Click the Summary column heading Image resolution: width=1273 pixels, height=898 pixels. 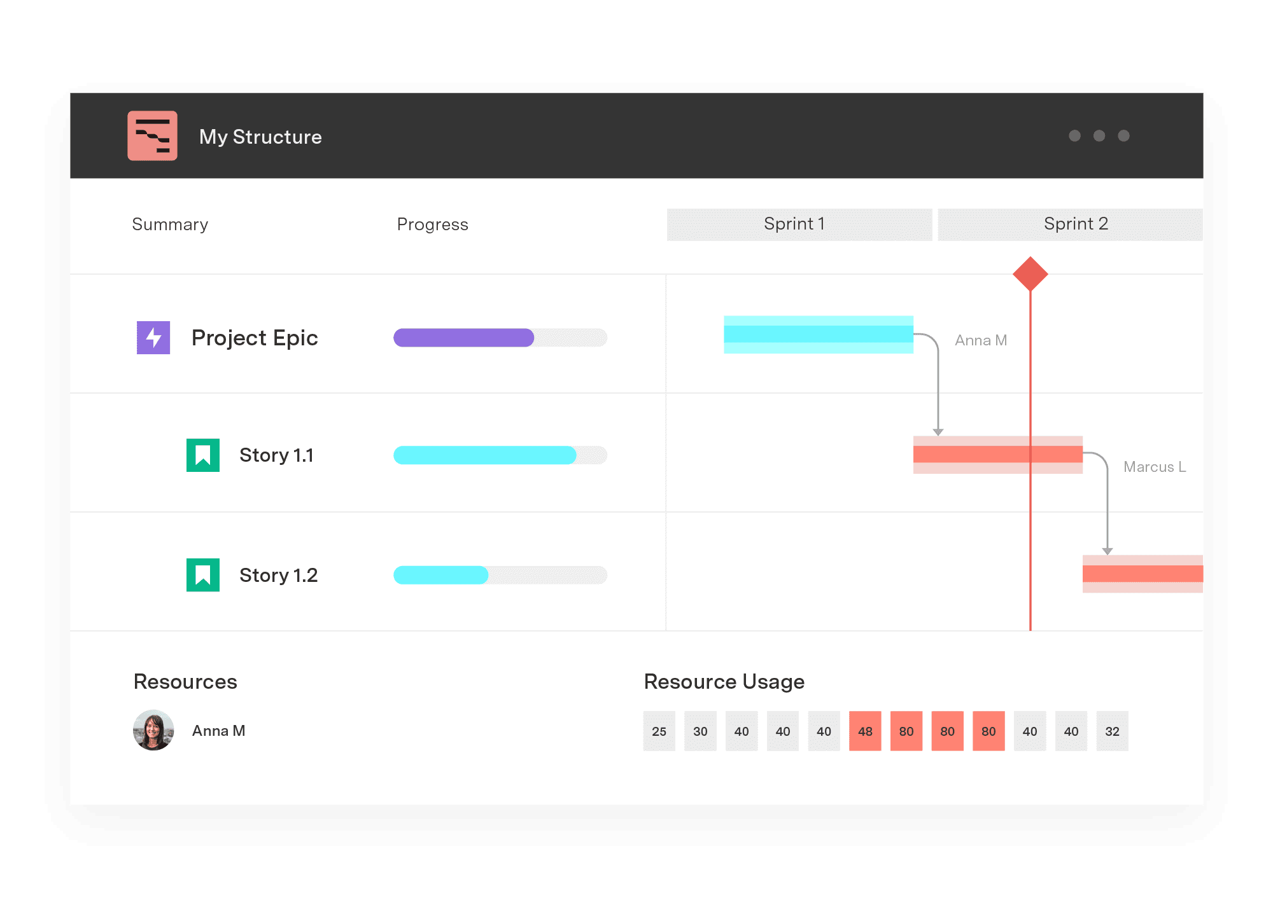click(170, 224)
